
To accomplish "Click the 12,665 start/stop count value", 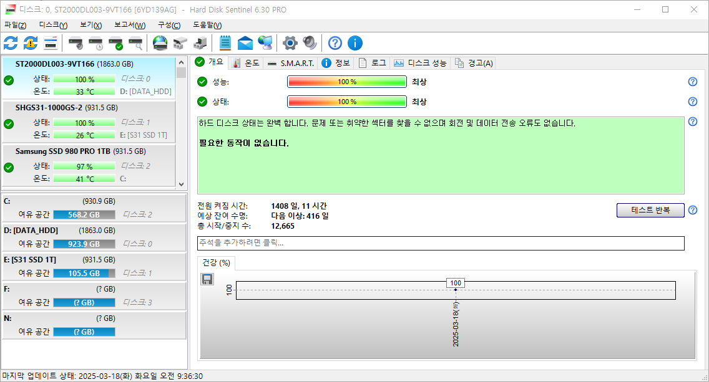I will 283,226.
